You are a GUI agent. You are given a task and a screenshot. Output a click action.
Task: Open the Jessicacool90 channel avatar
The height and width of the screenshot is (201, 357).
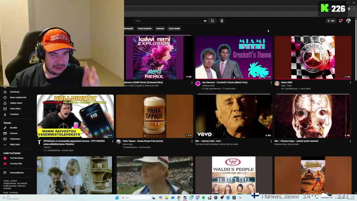point(198,83)
